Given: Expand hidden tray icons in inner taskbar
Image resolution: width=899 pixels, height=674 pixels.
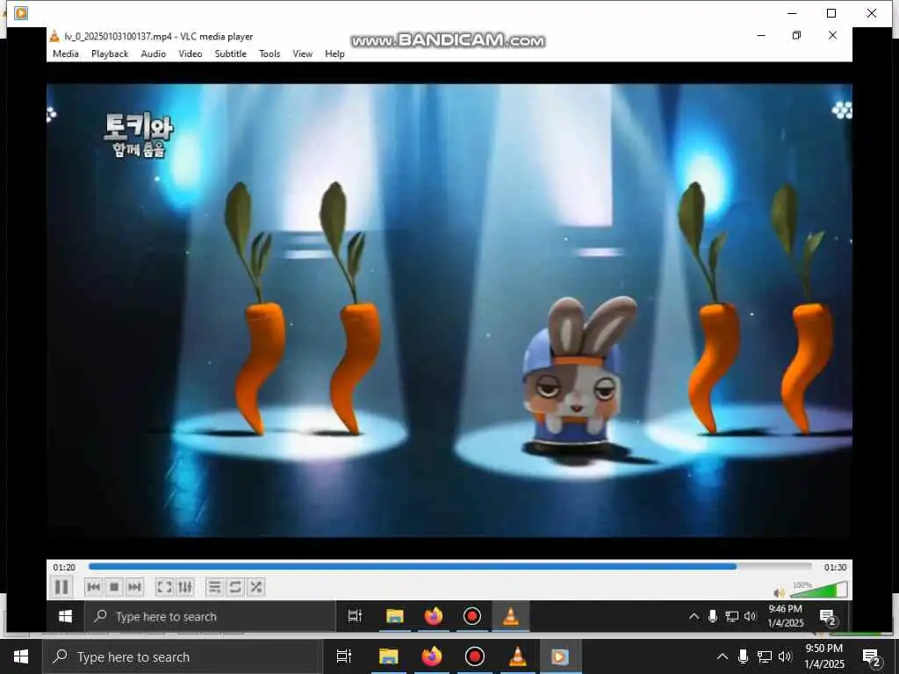Looking at the screenshot, I should click(x=694, y=616).
